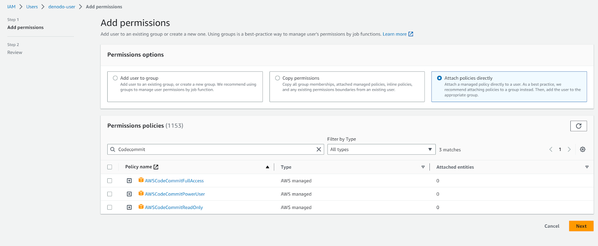Viewport: 598px width, 246px height.
Task: Click the Type column header label
Action: [286, 167]
